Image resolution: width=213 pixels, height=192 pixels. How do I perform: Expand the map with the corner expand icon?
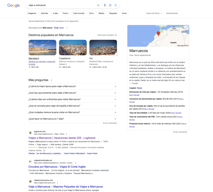coord(187,27)
